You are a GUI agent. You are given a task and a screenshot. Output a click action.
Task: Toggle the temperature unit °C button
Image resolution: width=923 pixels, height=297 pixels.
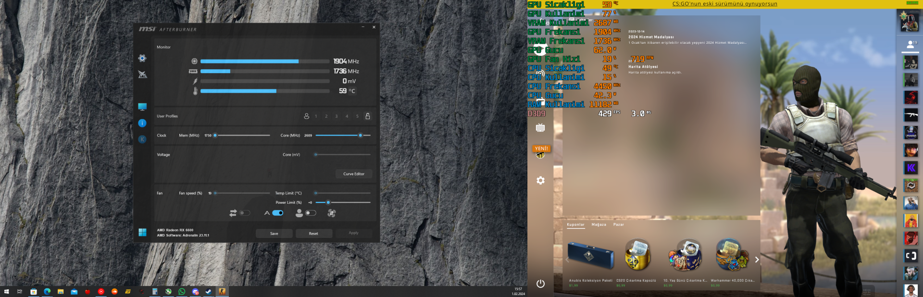[x=352, y=91]
